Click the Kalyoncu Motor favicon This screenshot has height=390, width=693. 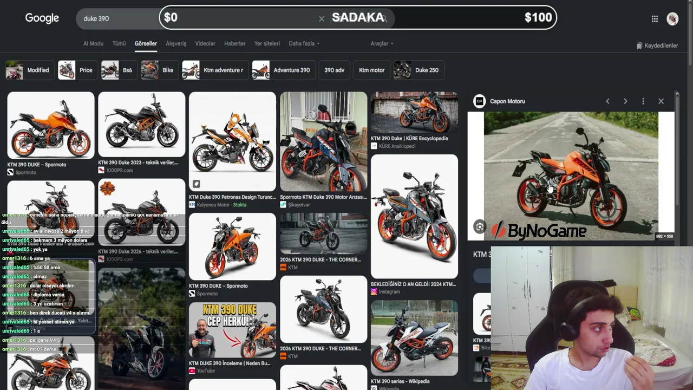click(x=192, y=205)
